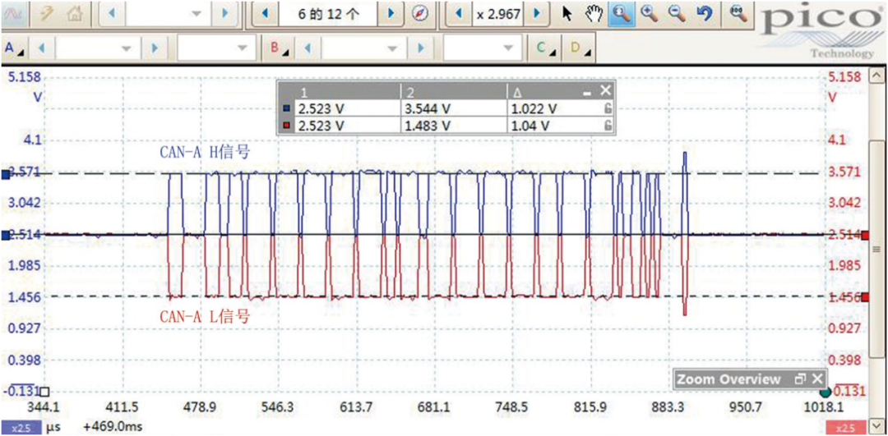Click the zoom to full view icon
The width and height of the screenshot is (888, 436).
click(737, 14)
